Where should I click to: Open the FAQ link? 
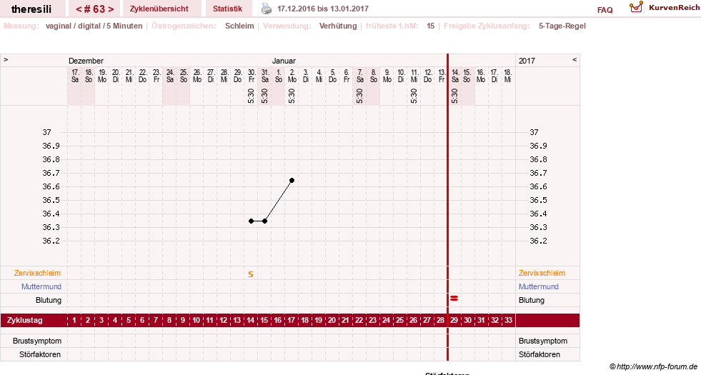[605, 10]
